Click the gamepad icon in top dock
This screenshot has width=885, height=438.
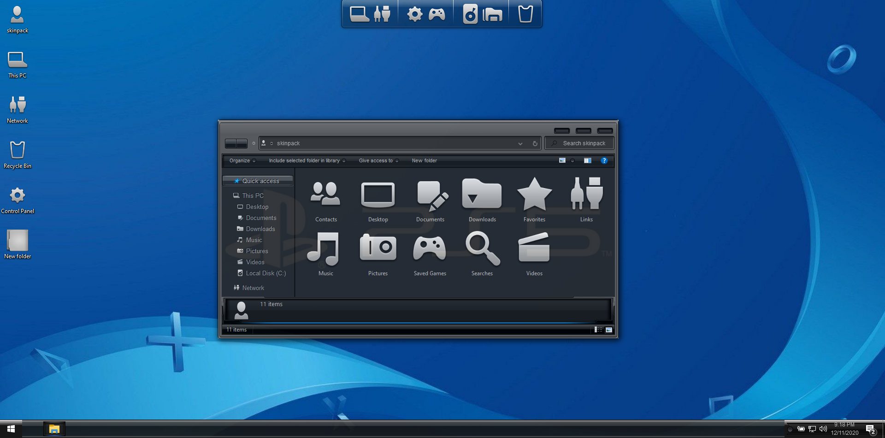(437, 14)
